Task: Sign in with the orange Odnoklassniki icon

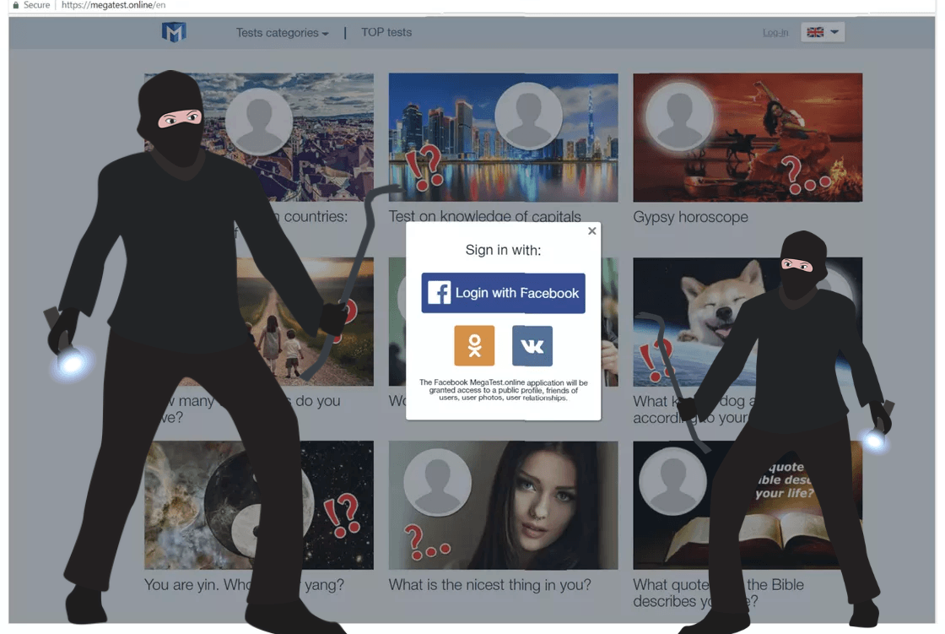Action: tap(474, 345)
